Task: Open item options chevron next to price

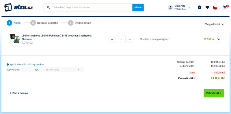Action: [x=219, y=39]
